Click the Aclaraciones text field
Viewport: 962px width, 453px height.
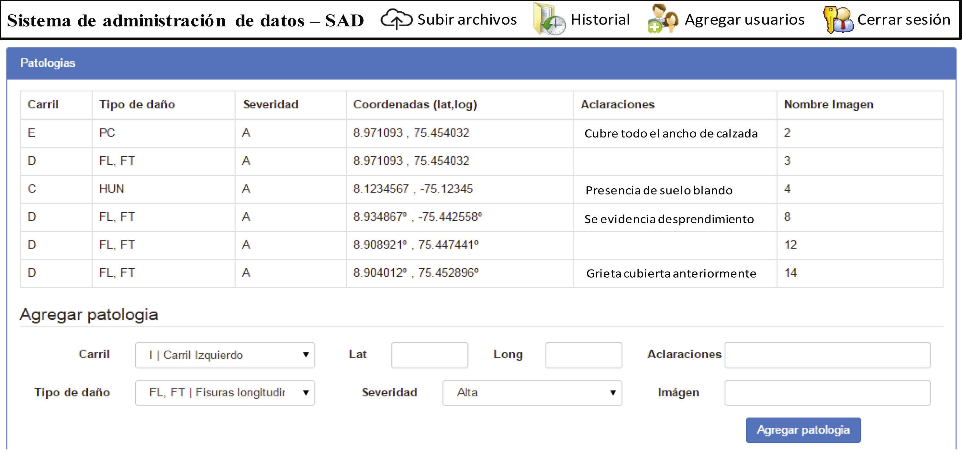(x=827, y=355)
